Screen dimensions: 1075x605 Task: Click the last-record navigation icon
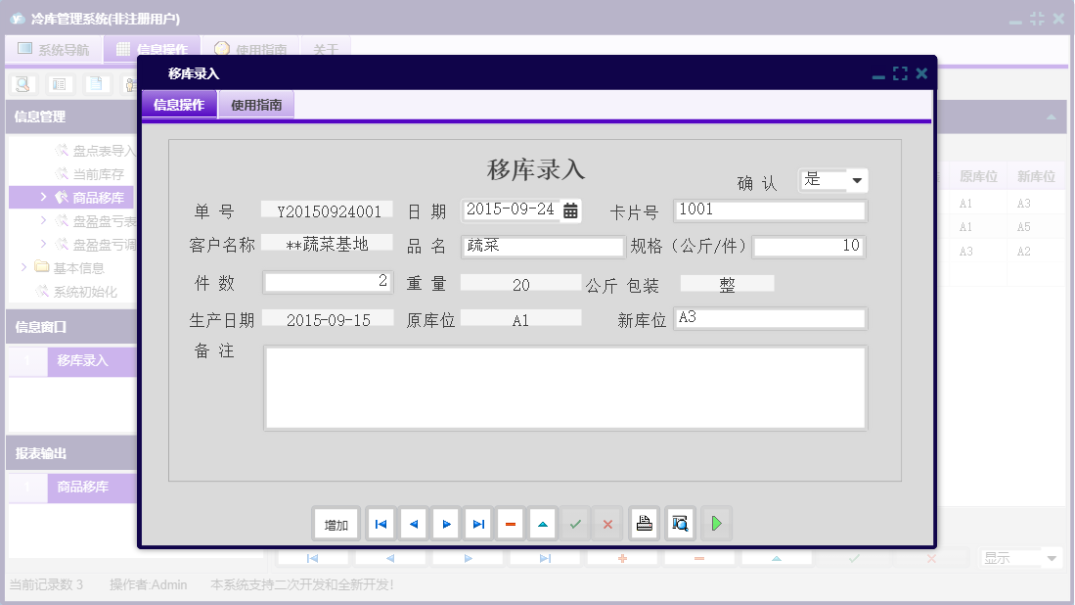pos(478,523)
